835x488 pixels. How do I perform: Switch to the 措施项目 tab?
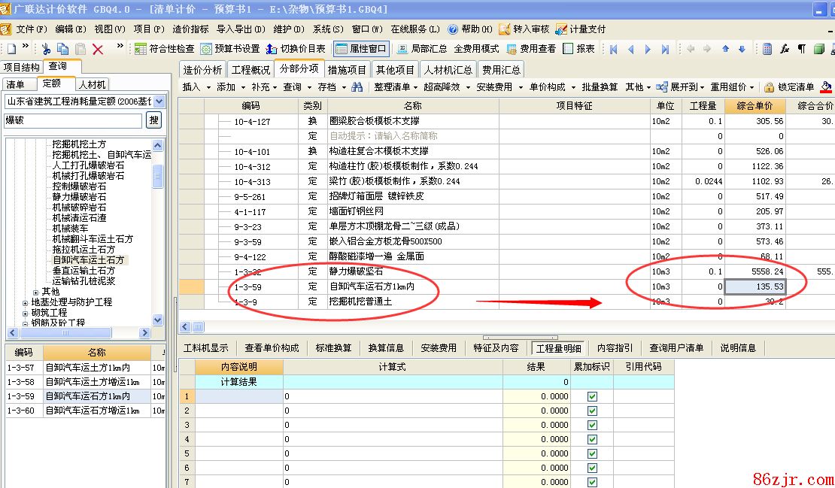point(348,69)
